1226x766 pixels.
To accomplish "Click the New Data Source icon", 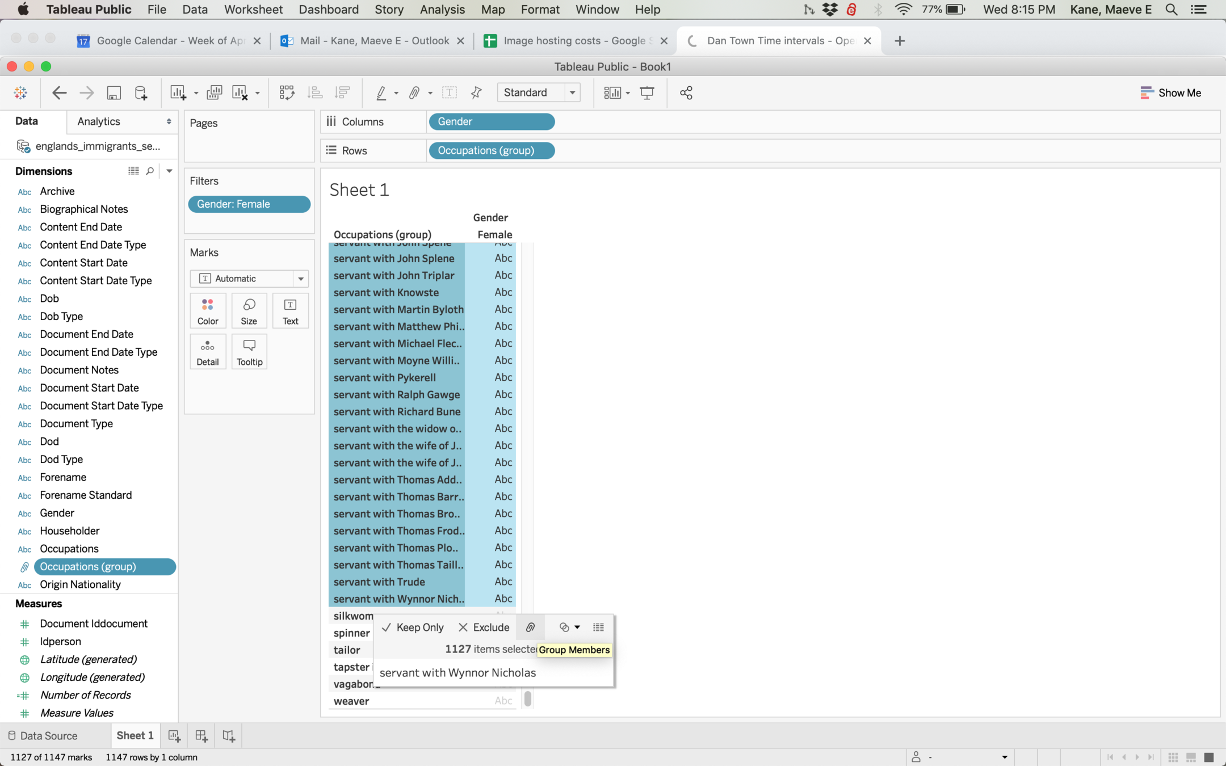I will pyautogui.click(x=141, y=92).
